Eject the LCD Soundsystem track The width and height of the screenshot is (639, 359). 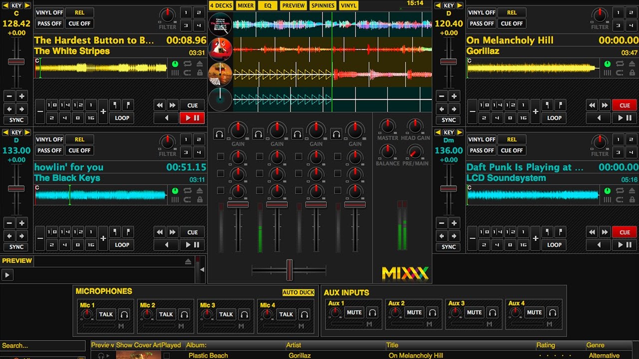coord(632,191)
